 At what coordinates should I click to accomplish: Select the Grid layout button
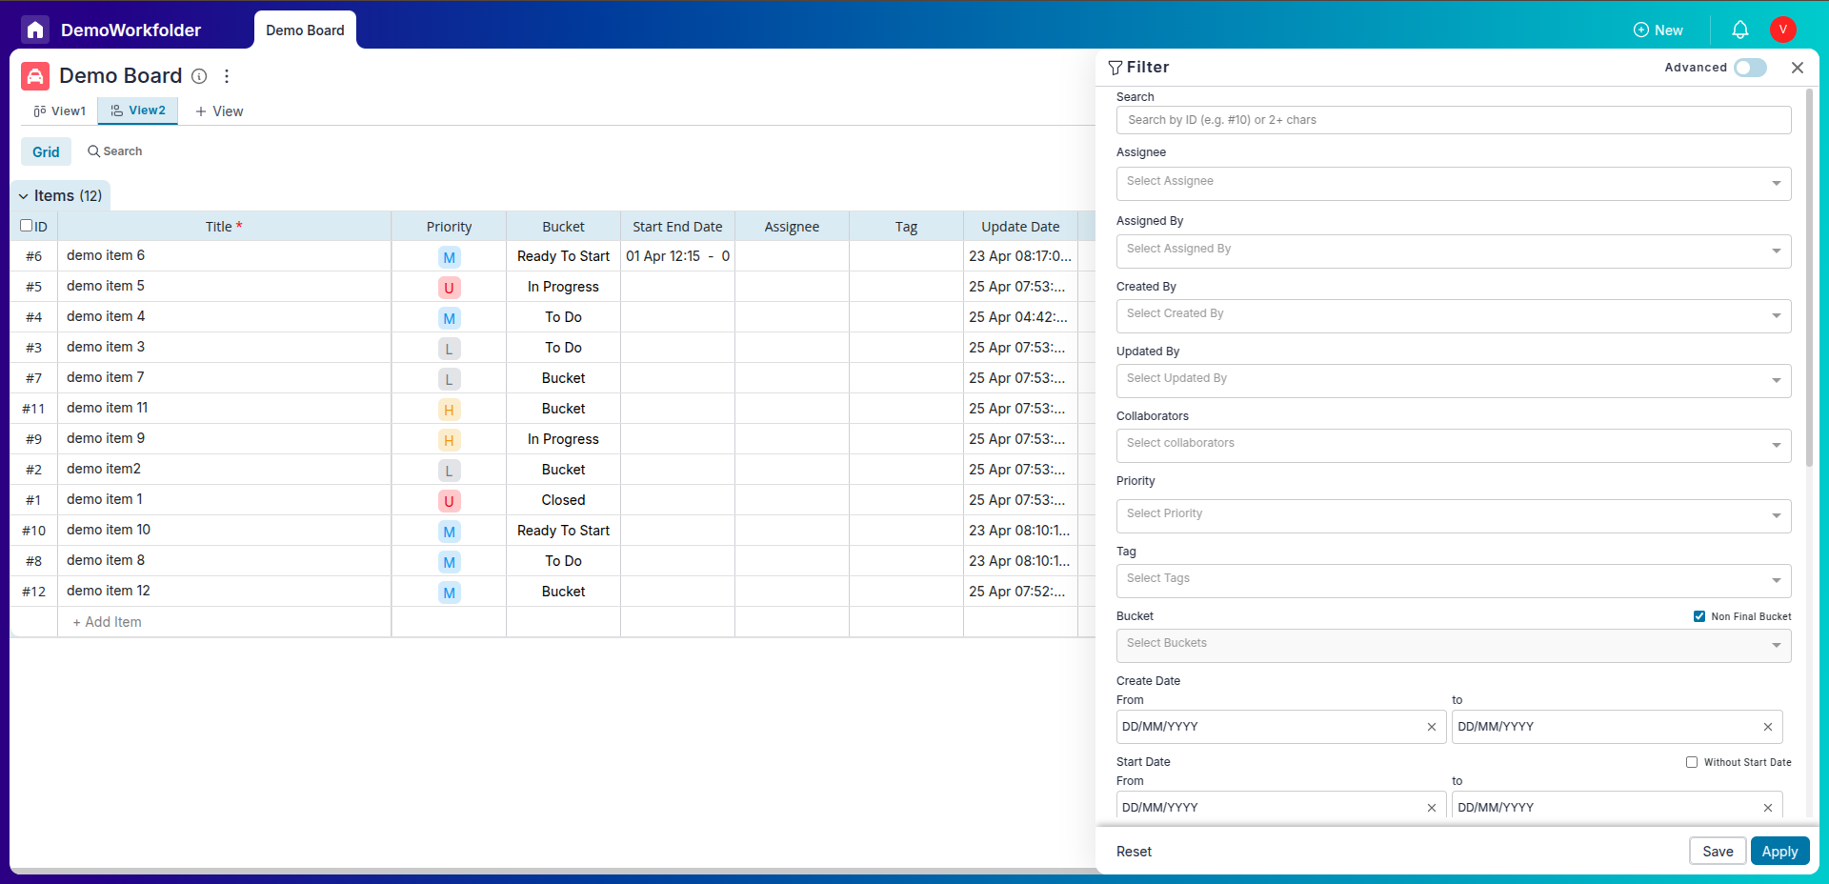point(46,151)
